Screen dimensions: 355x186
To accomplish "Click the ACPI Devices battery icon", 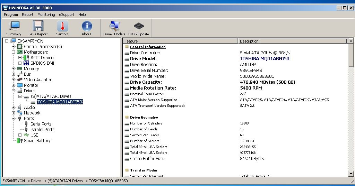I will (x=26, y=57).
